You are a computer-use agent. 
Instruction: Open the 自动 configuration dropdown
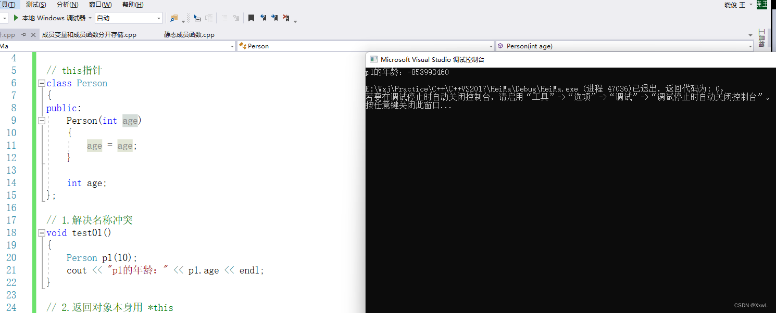[129, 18]
